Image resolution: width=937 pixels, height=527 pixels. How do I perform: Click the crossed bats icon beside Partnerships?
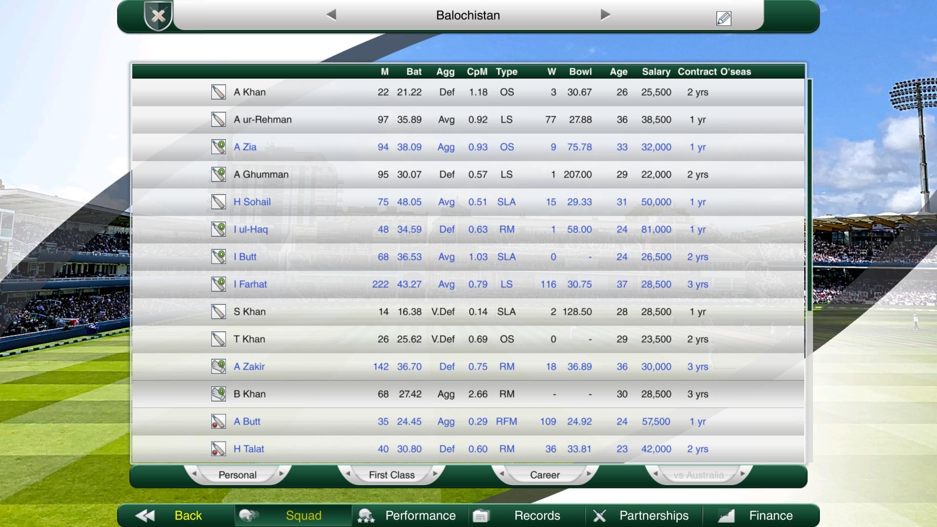pyautogui.click(x=600, y=516)
